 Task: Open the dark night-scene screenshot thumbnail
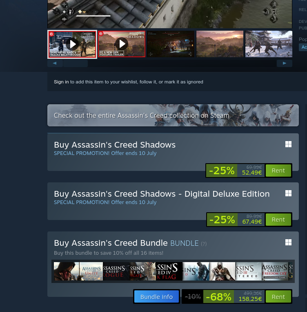171,44
